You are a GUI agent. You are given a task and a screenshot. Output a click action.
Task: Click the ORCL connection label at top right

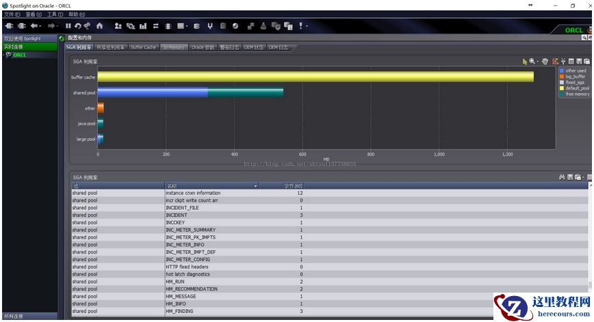(573, 30)
